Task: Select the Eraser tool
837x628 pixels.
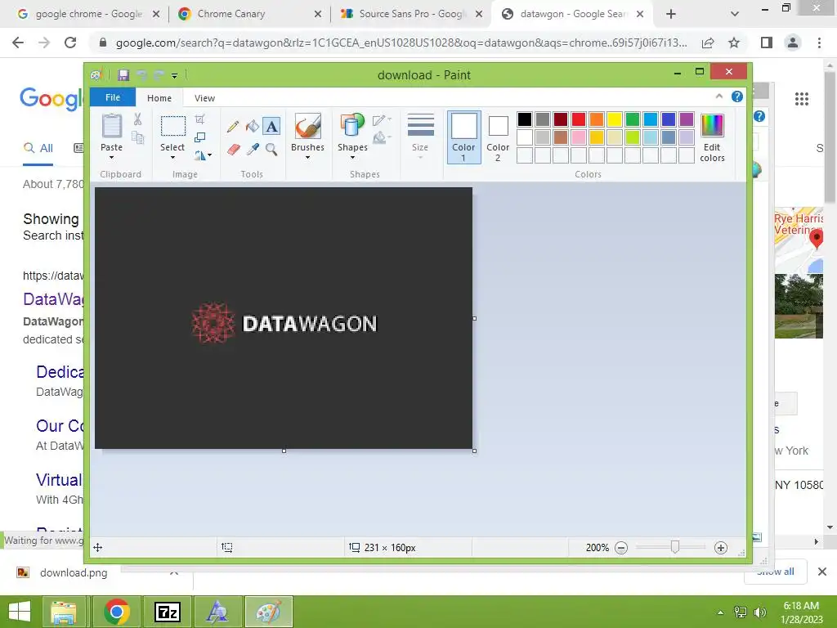Action: (x=233, y=149)
